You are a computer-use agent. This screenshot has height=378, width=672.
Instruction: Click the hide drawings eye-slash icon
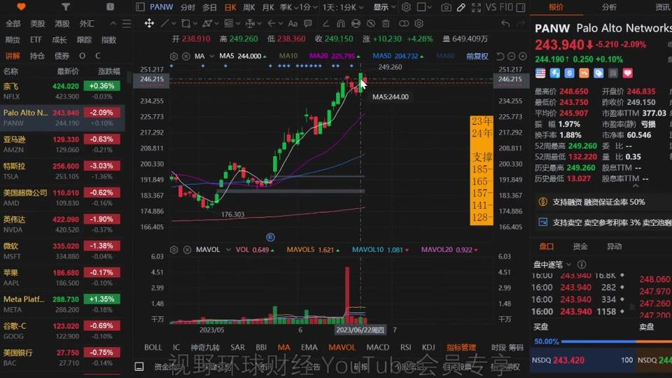[x=371, y=23]
